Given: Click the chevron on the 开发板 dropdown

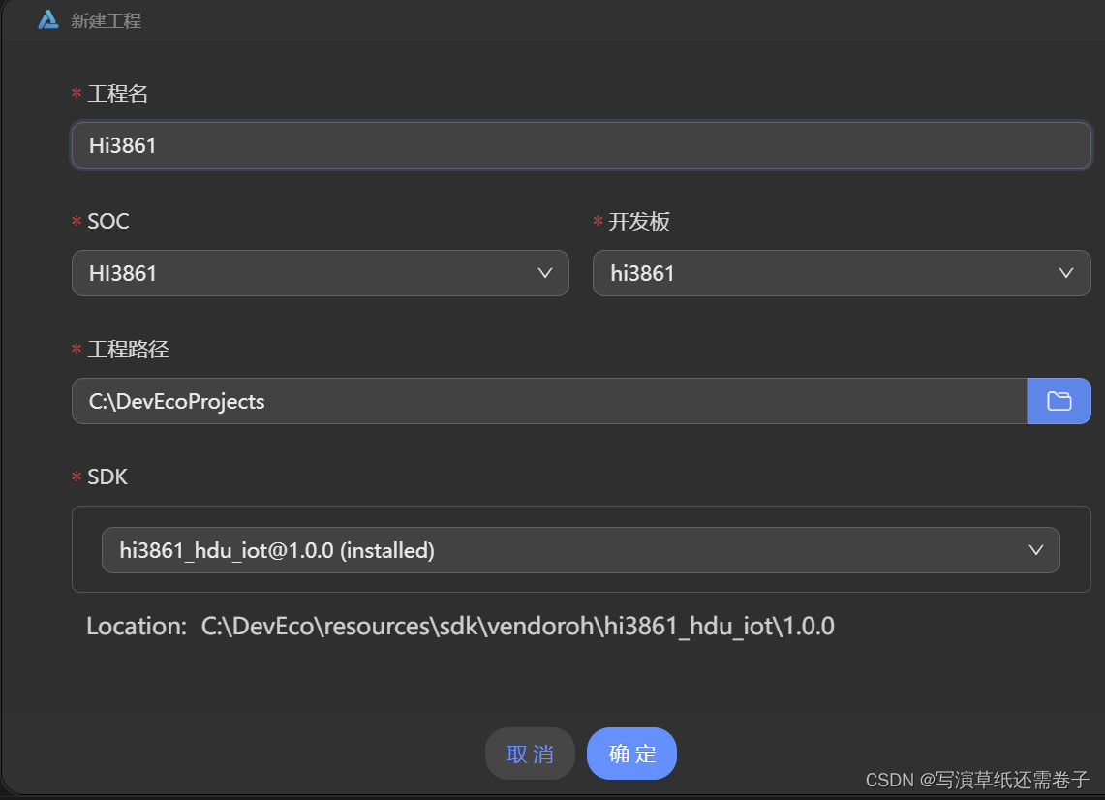Looking at the screenshot, I should [x=1065, y=273].
